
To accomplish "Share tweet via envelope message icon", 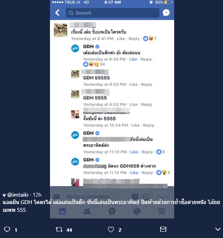I will [x=163, y=229].
